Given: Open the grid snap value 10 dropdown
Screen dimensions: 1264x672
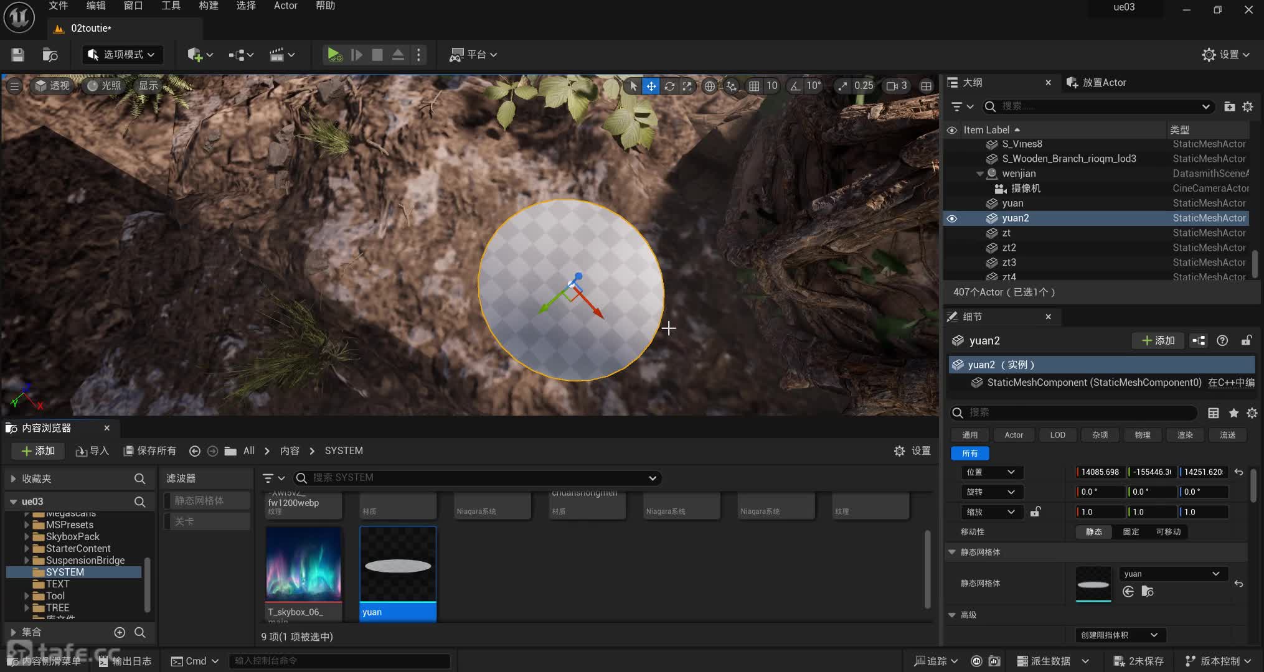Looking at the screenshot, I should [x=772, y=86].
